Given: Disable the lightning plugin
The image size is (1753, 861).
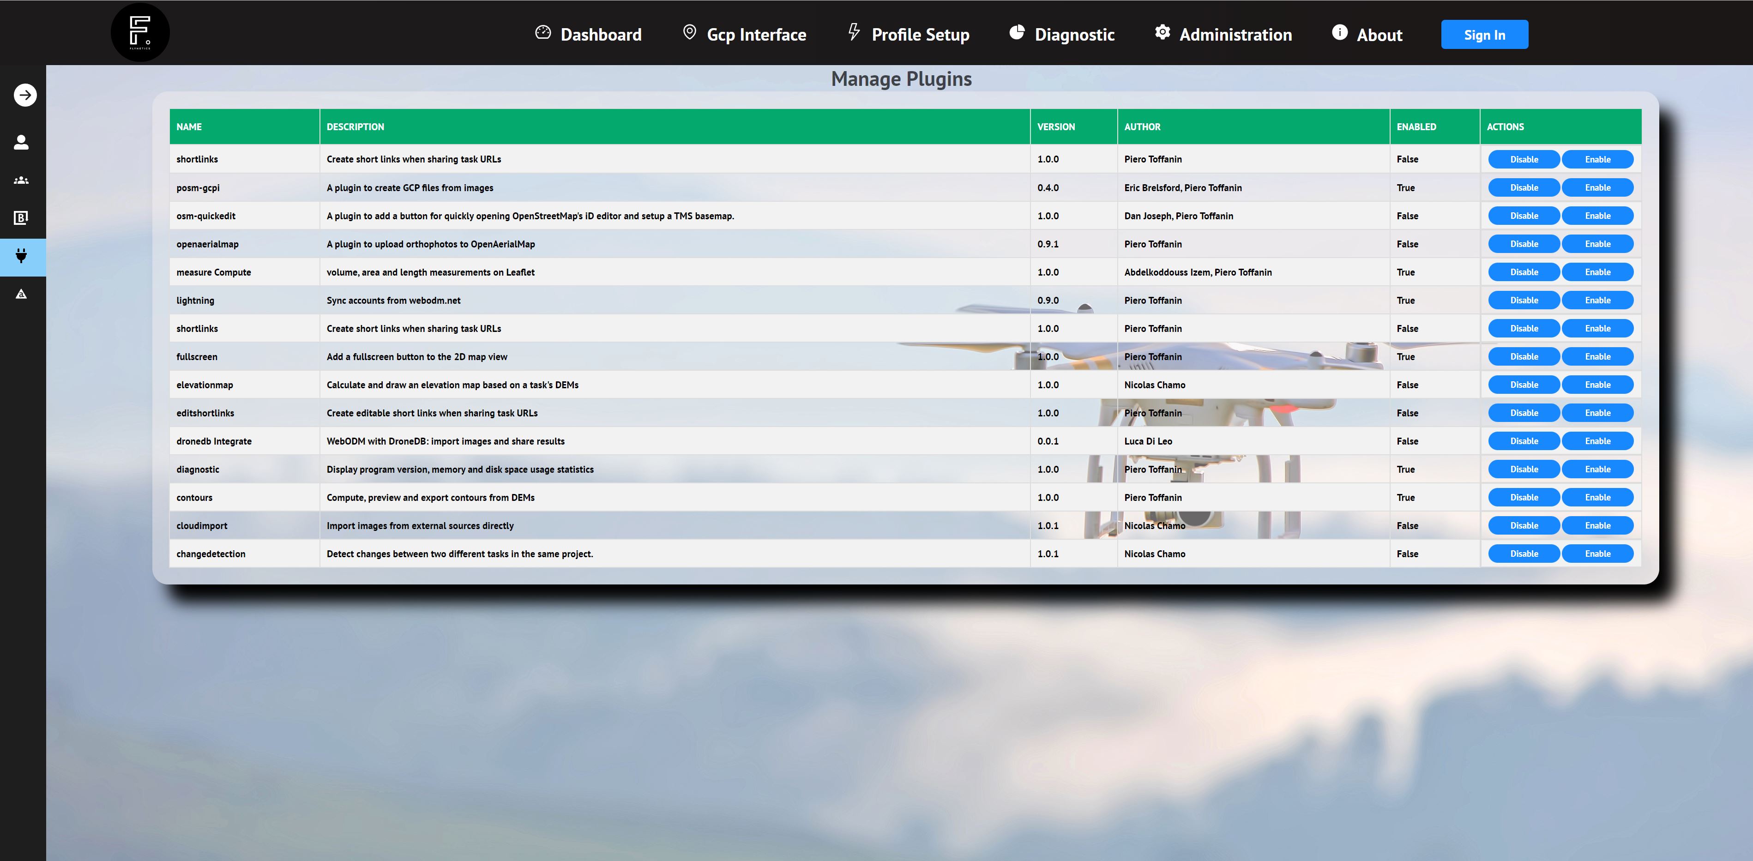Looking at the screenshot, I should [1523, 300].
